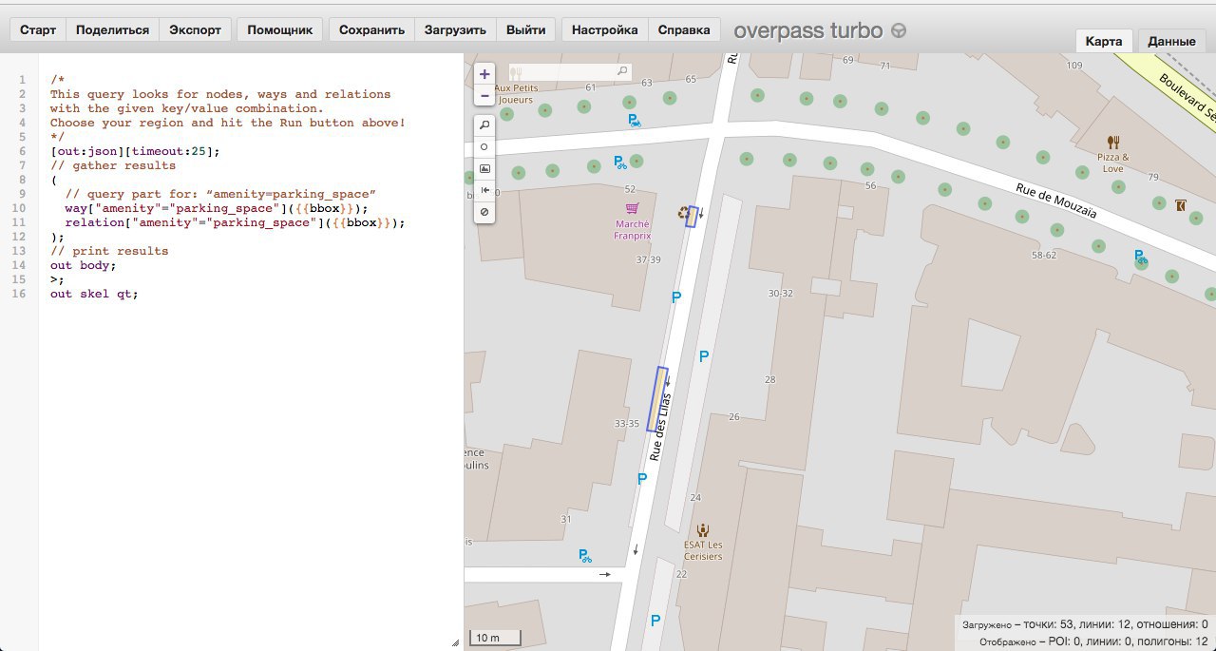Click bicycle parking icon beside number 31
This screenshot has height=651, width=1216.
click(x=585, y=556)
